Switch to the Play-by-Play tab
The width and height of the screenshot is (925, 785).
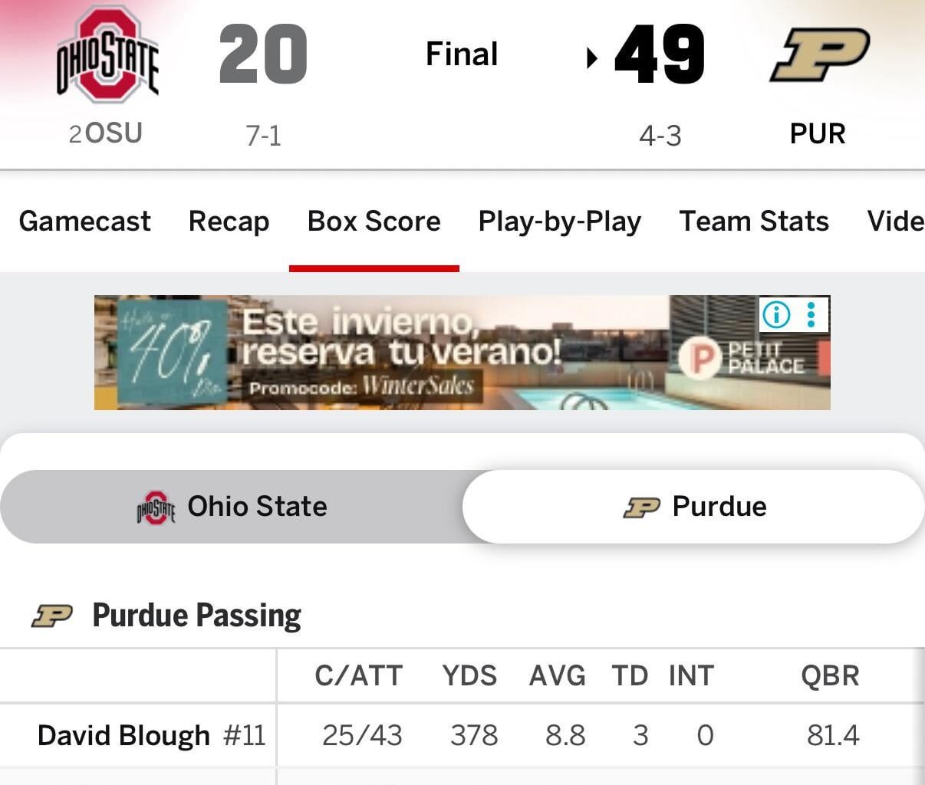click(559, 222)
